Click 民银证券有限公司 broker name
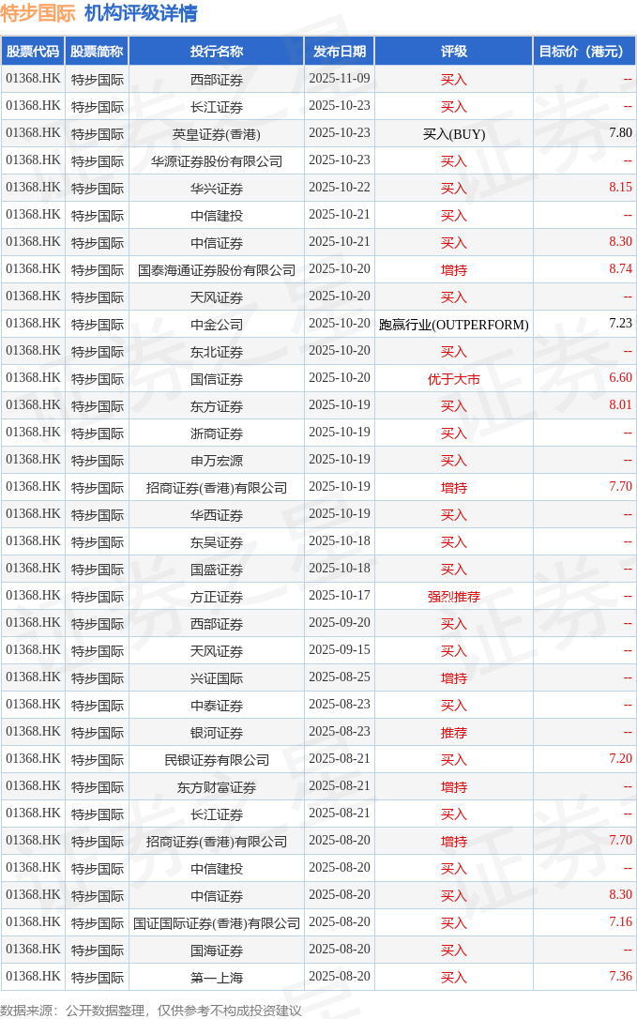 click(x=217, y=760)
